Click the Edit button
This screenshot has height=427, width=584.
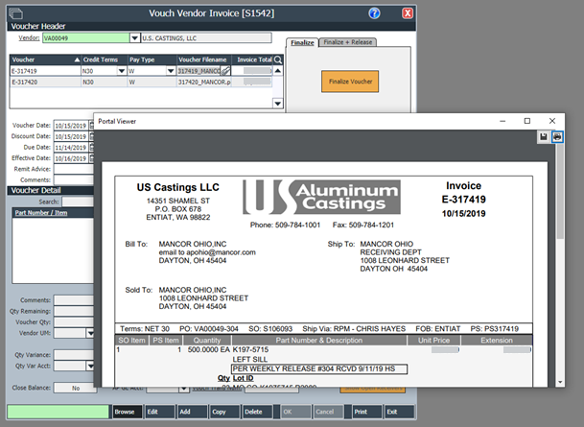tap(159, 412)
